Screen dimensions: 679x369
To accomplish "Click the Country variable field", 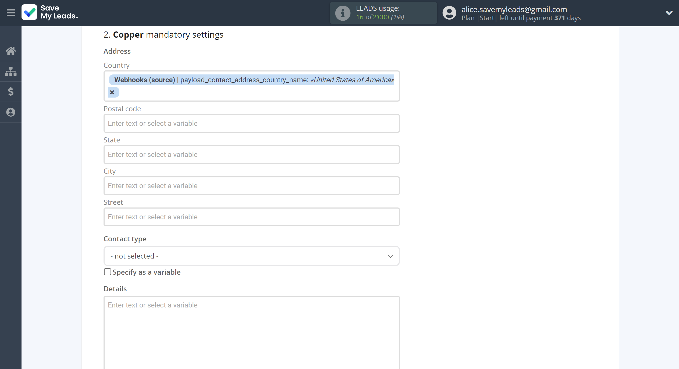I will tap(251, 86).
